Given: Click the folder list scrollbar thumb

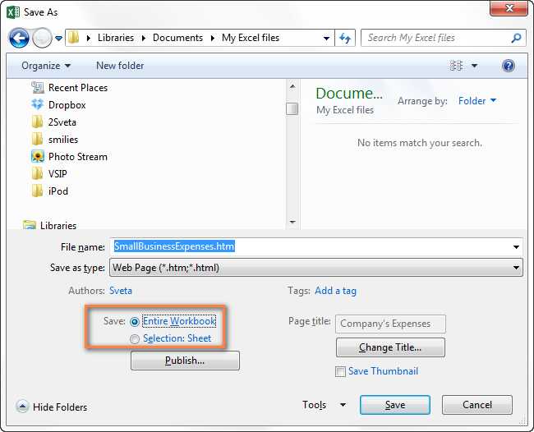Looking at the screenshot, I should 292,109.
